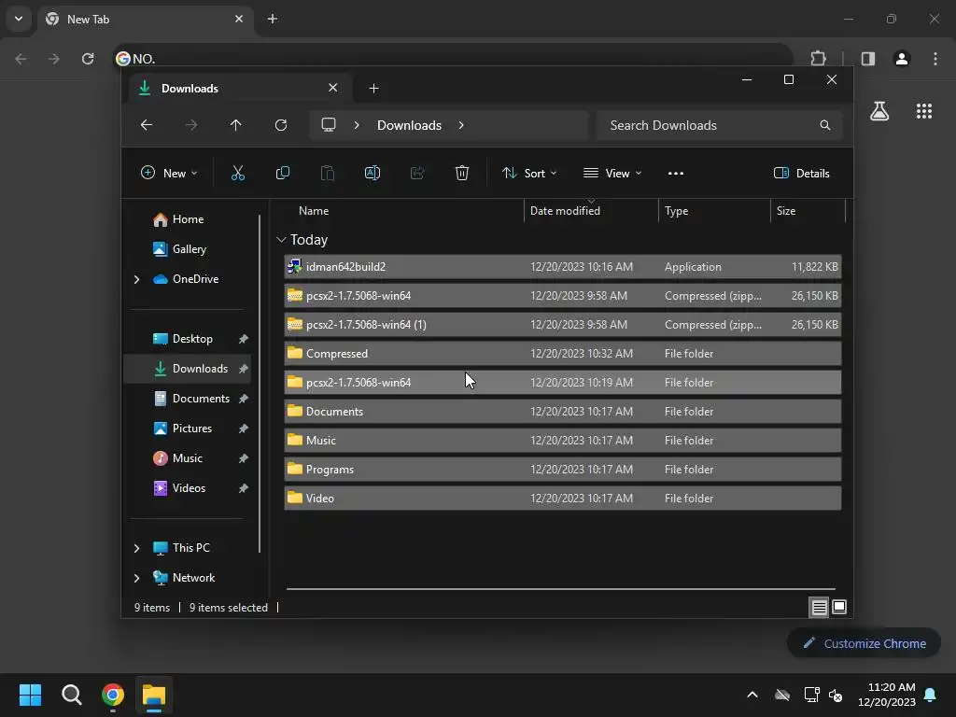This screenshot has height=717, width=956.
Task: Open the New dropdown
Action: click(x=169, y=173)
